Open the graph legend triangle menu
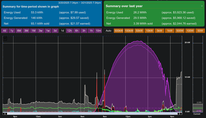 [5, 38]
